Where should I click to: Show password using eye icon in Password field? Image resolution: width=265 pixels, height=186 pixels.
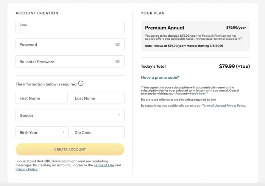[118, 44]
